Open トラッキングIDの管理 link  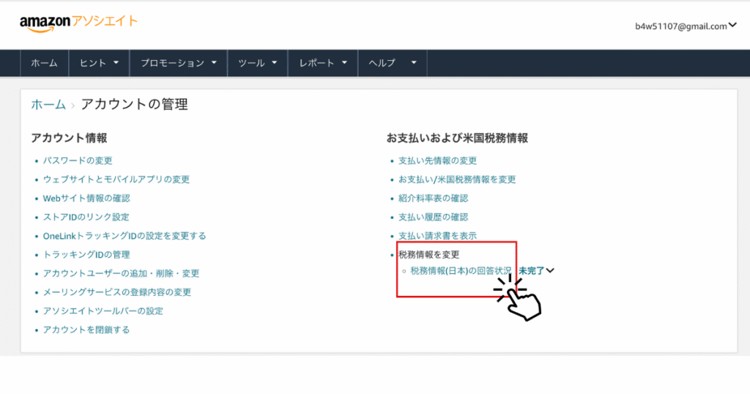(86, 254)
